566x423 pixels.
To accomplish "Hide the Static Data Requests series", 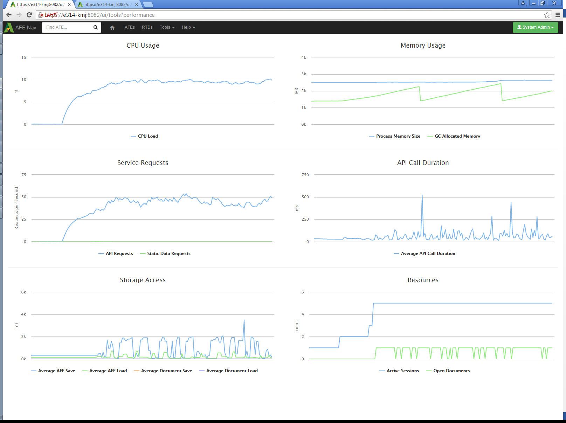I will (x=165, y=253).
